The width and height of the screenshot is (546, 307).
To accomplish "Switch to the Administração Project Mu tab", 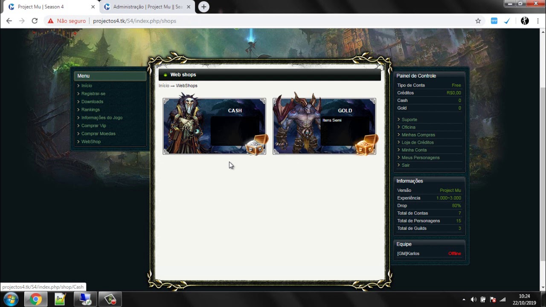I will pyautogui.click(x=148, y=7).
